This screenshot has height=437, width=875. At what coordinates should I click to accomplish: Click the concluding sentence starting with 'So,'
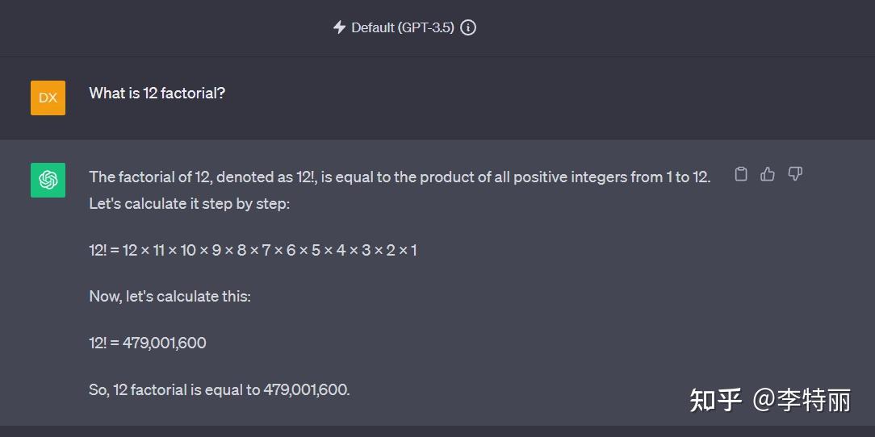[219, 389]
